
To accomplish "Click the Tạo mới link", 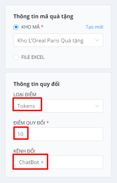I will 94,27.
